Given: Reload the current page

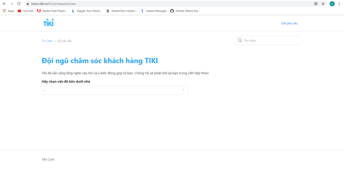Looking at the screenshot, I should [19, 4].
